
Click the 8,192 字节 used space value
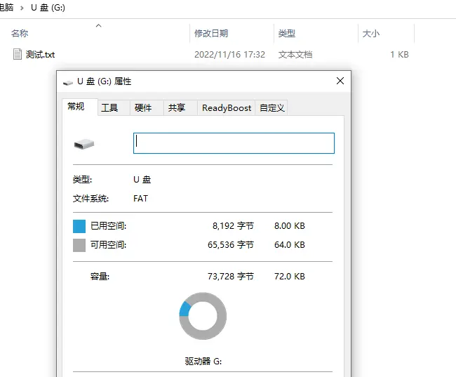(233, 226)
